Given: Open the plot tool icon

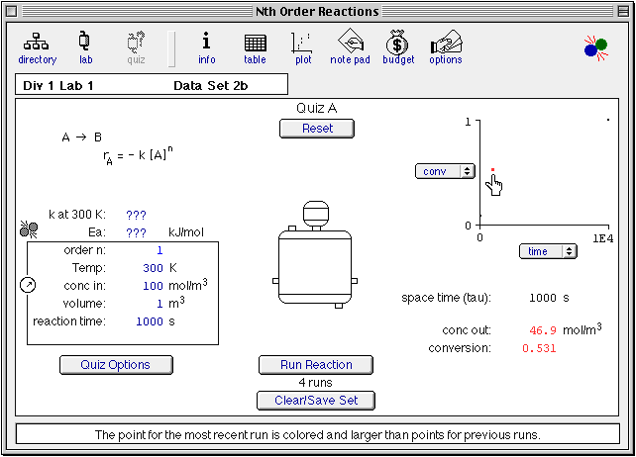Looking at the screenshot, I should pyautogui.click(x=303, y=46).
